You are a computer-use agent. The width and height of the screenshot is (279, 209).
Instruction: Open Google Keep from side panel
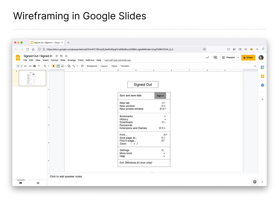262,76
